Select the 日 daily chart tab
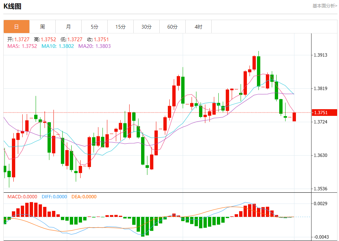The width and height of the screenshot is (339, 241). (x=16, y=27)
